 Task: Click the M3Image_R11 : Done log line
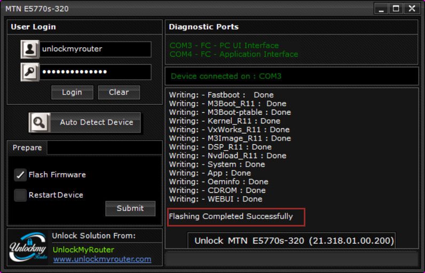230,138
